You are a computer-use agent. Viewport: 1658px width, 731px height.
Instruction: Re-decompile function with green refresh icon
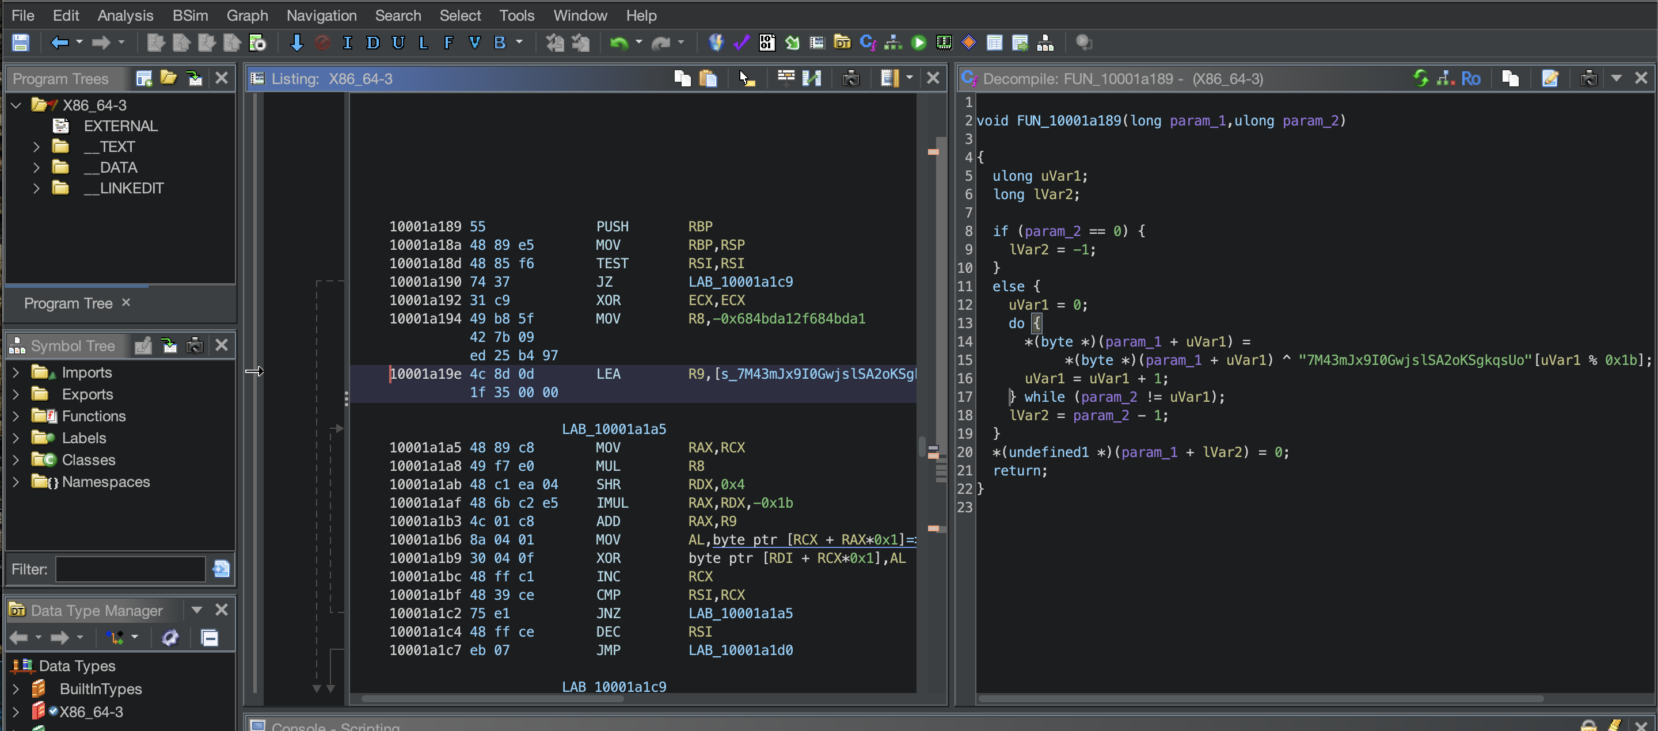(1420, 78)
